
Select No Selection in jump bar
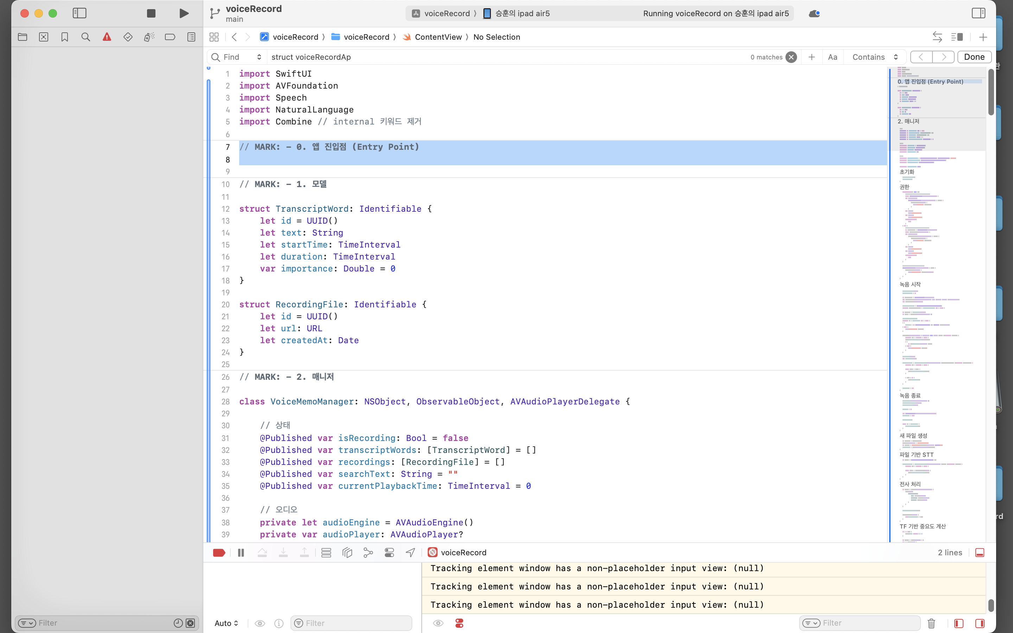(x=496, y=37)
